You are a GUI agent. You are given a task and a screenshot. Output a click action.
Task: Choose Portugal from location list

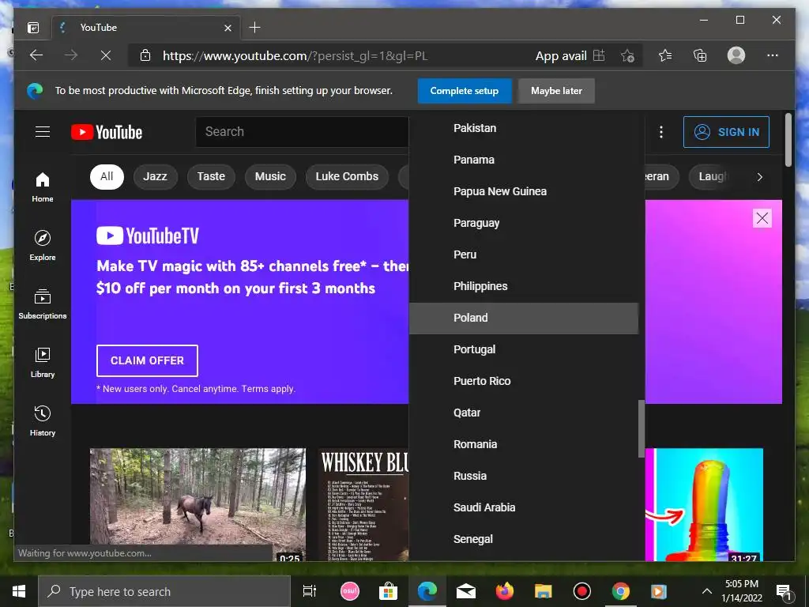(524, 349)
